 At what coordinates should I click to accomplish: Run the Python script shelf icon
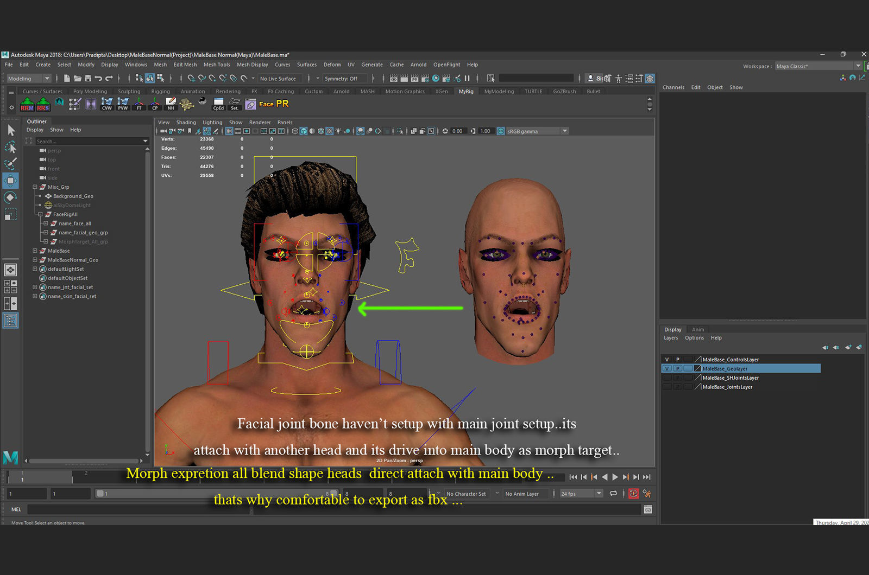pos(203,101)
